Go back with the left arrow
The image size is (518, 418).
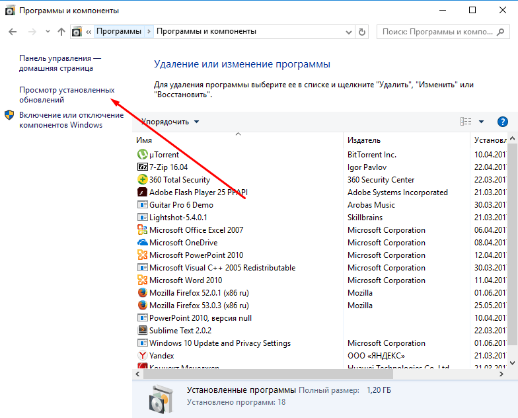(x=13, y=32)
